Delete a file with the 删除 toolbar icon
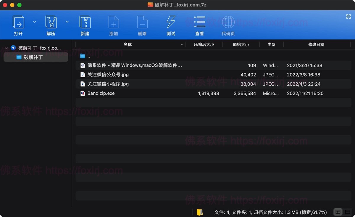 click(142, 22)
